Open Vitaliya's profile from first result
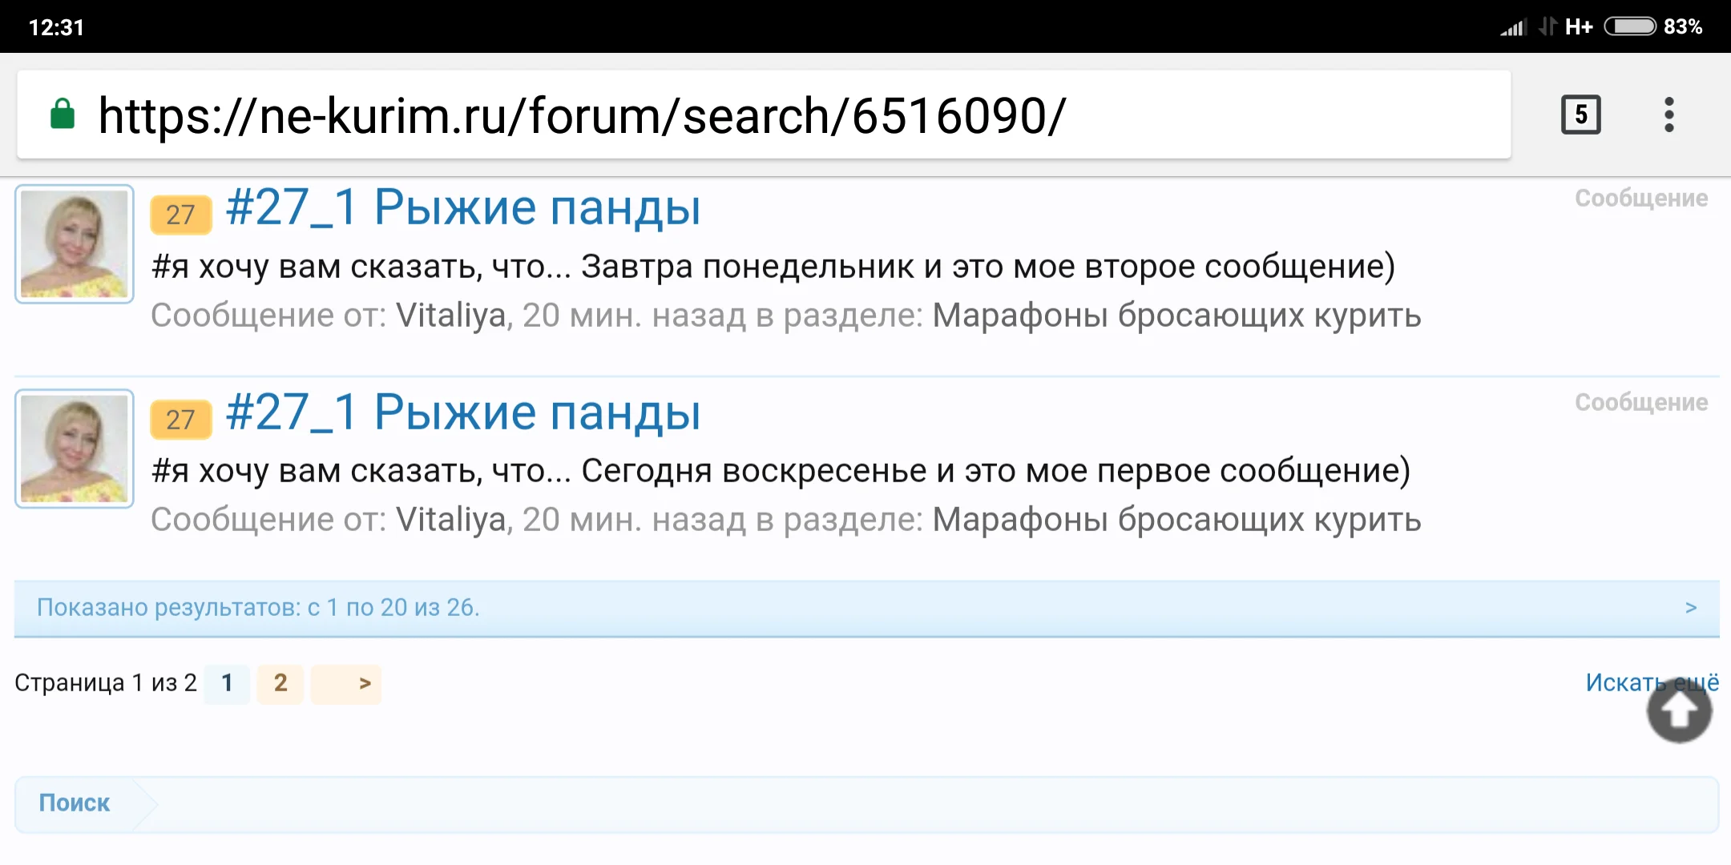 (x=452, y=316)
